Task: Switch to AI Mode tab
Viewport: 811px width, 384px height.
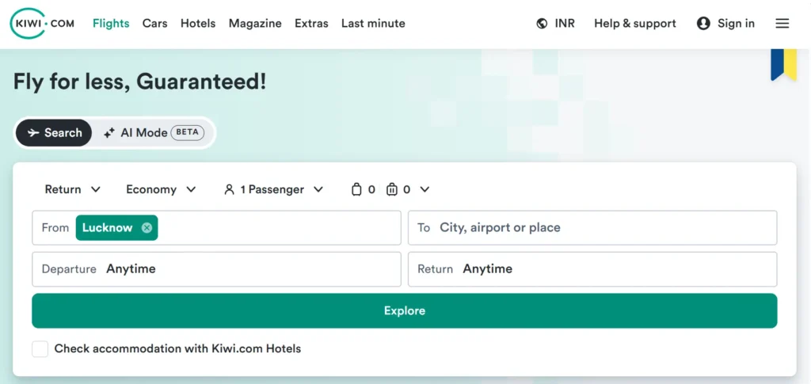Action: [x=154, y=133]
